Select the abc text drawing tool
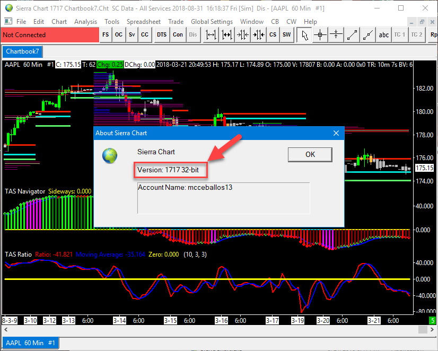Screen dimensions: 438x351 [384, 35]
